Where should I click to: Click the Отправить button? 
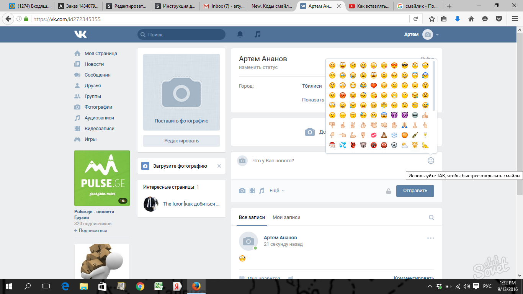[x=415, y=191]
